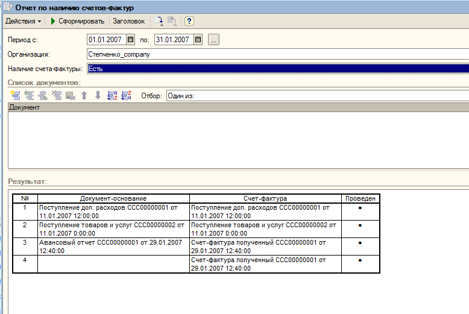
Task: Click the Сформировать button
Action: (78, 21)
